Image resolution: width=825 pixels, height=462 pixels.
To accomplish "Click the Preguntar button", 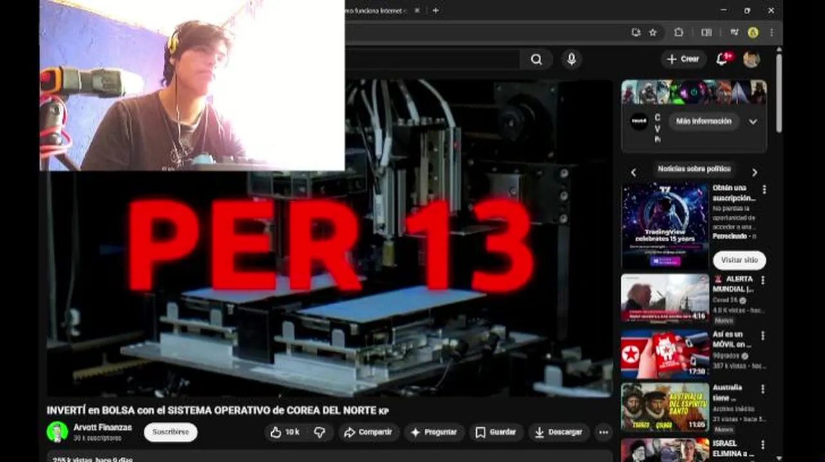I will point(434,432).
